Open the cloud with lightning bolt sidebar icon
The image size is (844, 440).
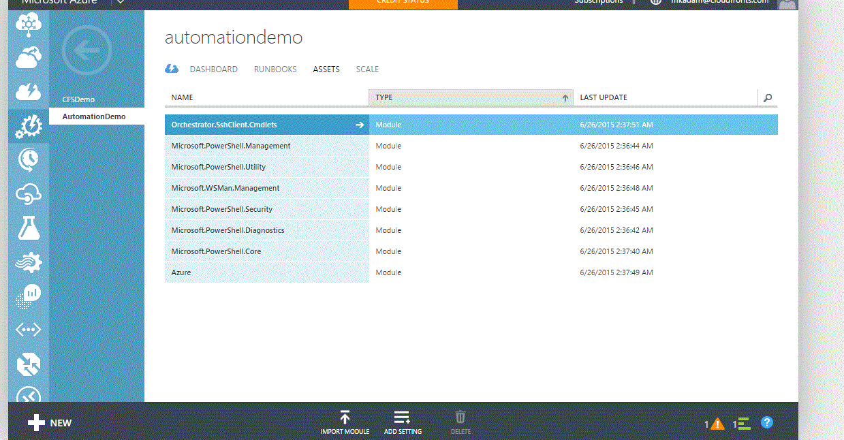pyautogui.click(x=29, y=91)
